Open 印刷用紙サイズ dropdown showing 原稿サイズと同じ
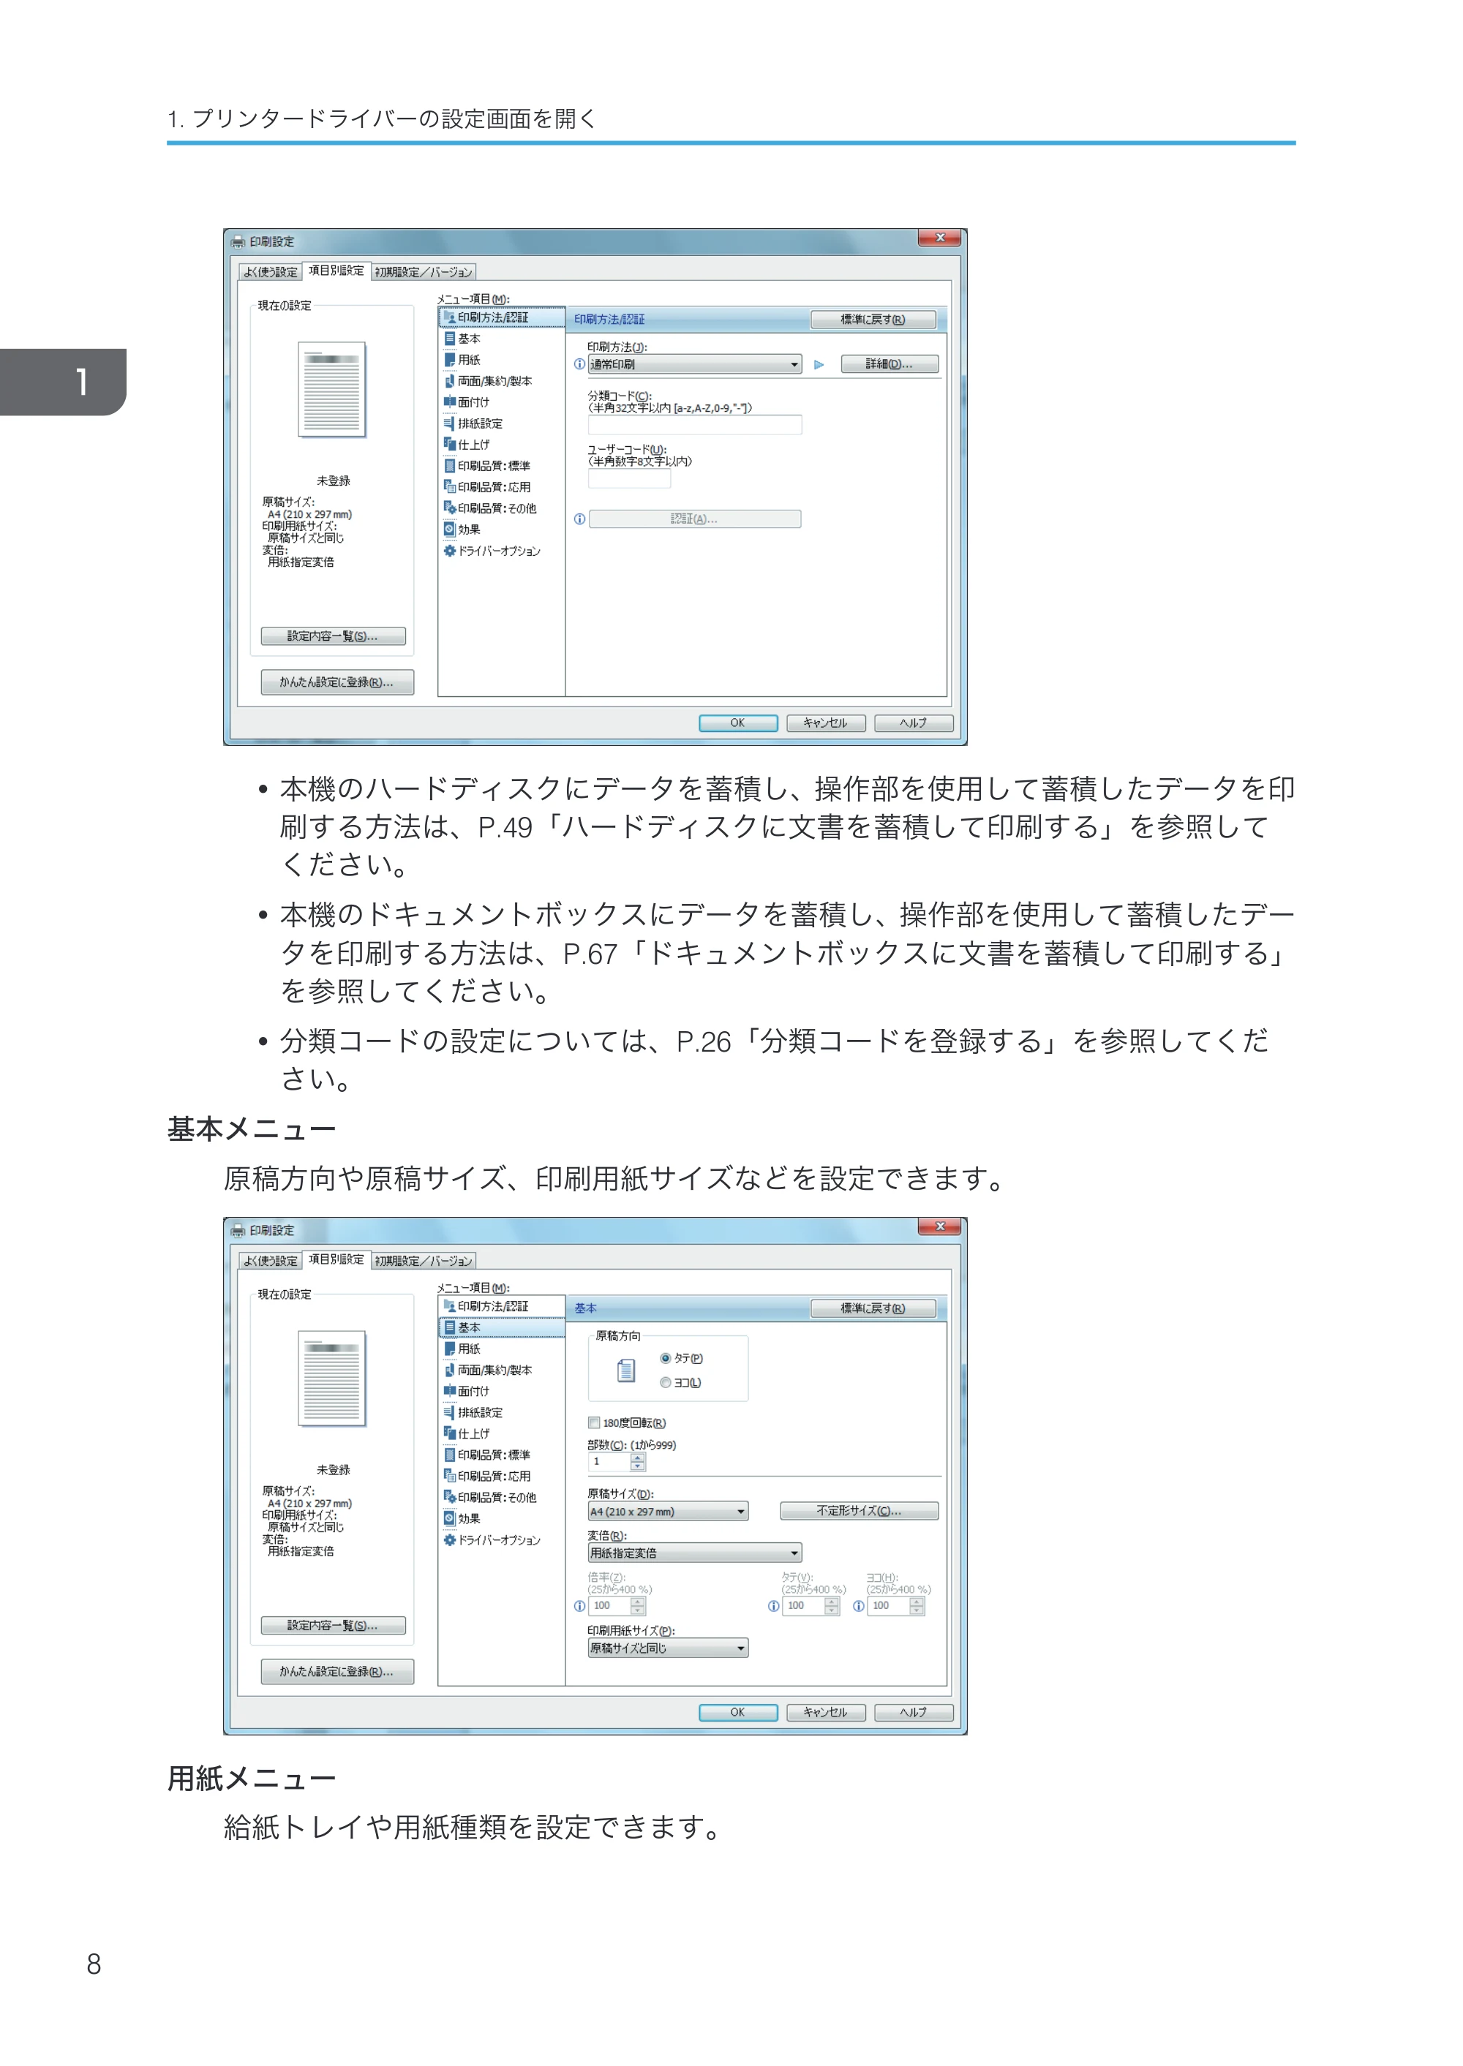 click(668, 1648)
